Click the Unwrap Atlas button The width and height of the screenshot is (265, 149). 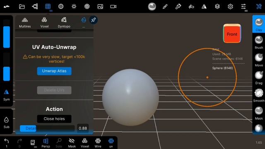(54, 71)
